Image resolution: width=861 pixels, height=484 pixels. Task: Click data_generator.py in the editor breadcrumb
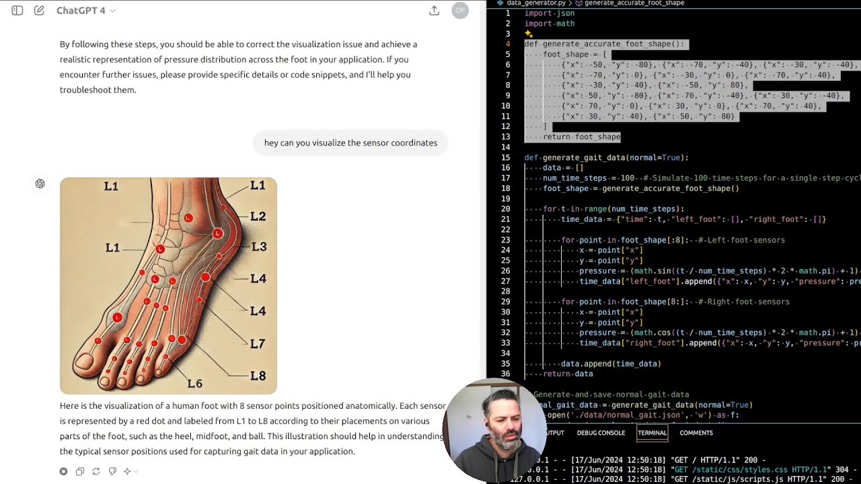point(536,3)
